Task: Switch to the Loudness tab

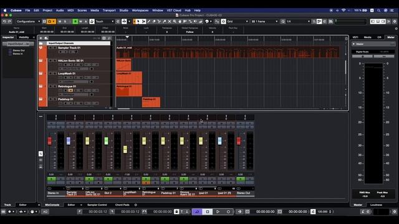Action: (x=376, y=205)
